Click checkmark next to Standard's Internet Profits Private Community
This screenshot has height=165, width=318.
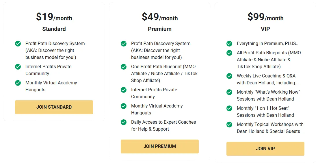coord(18,67)
